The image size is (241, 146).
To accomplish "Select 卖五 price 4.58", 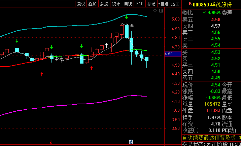I will [x=216, y=20].
